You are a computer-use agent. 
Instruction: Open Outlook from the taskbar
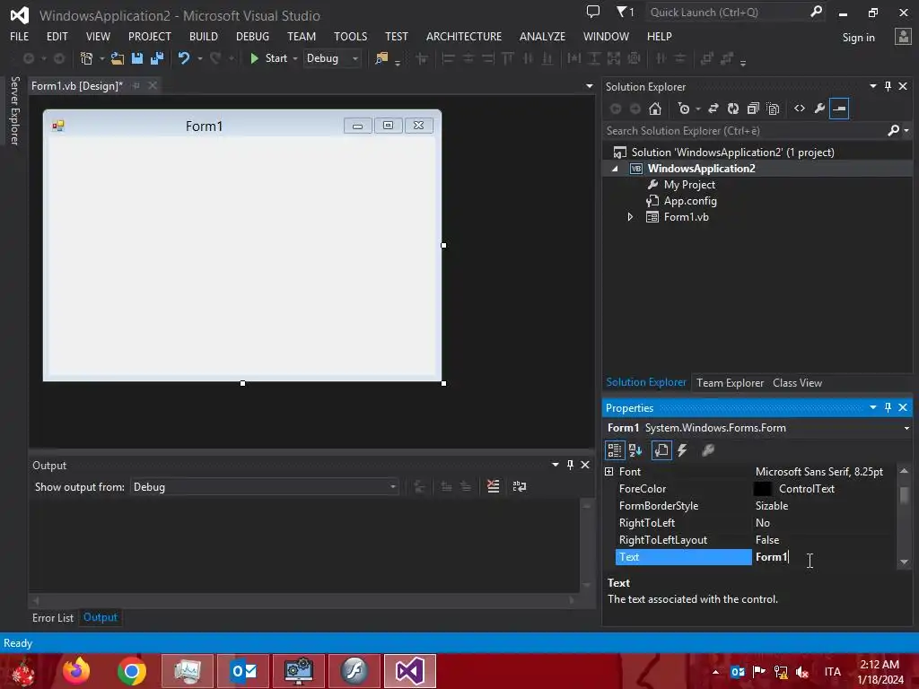(x=243, y=671)
